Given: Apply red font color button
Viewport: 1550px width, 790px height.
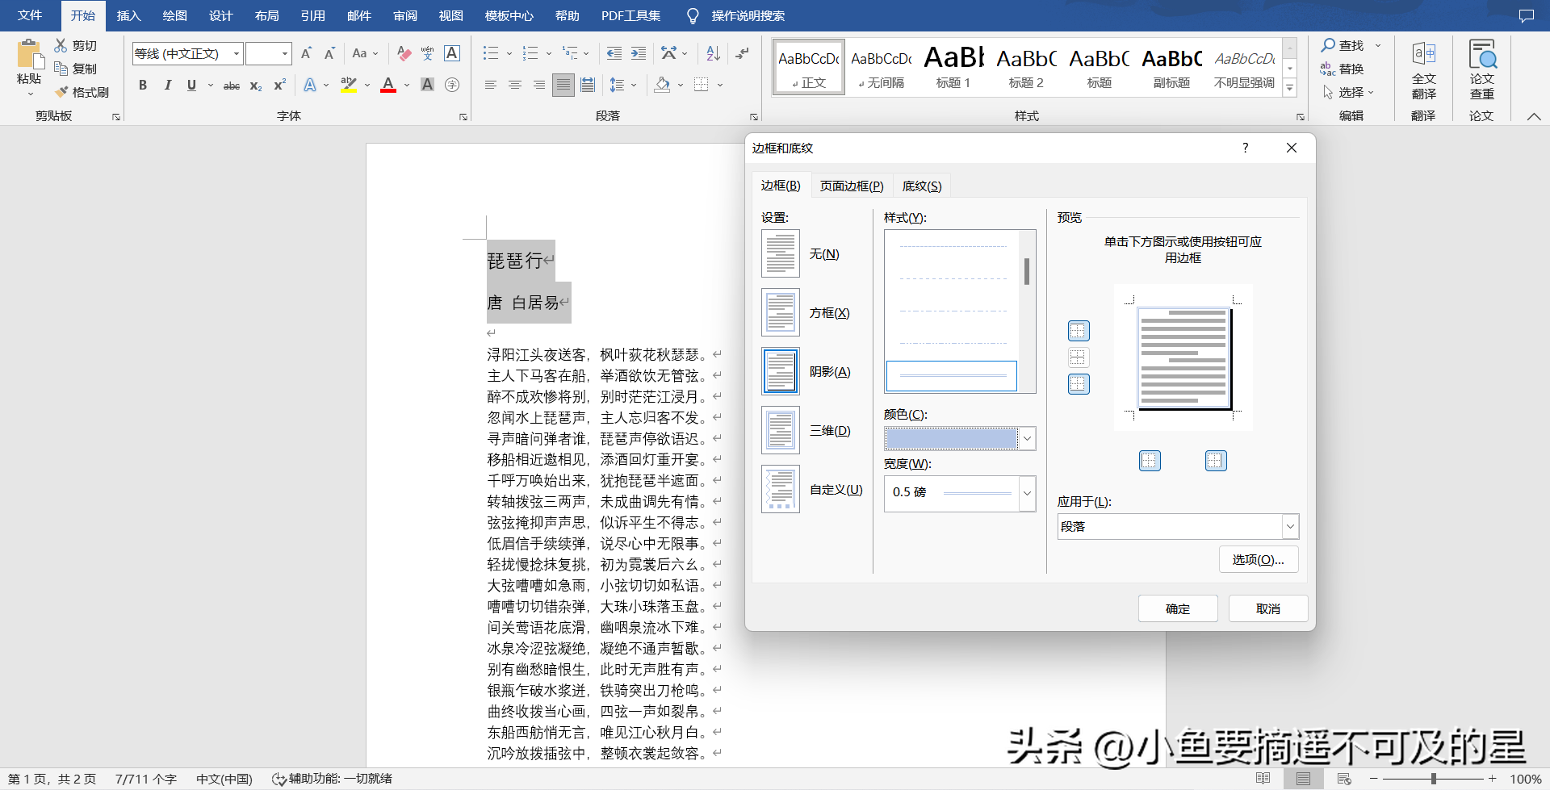Looking at the screenshot, I should (x=388, y=85).
